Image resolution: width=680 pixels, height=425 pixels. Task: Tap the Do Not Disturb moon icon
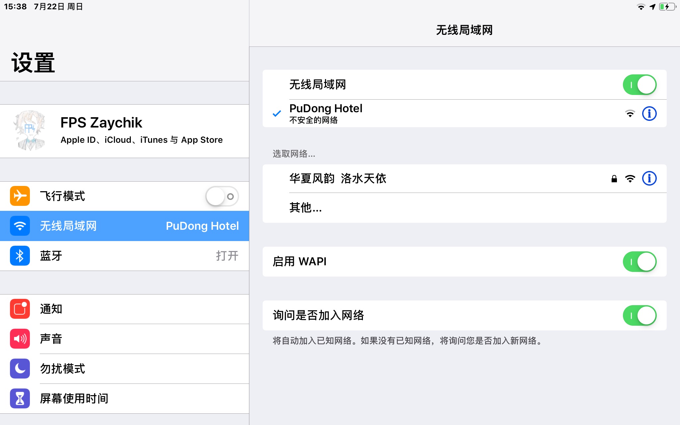[20, 369]
